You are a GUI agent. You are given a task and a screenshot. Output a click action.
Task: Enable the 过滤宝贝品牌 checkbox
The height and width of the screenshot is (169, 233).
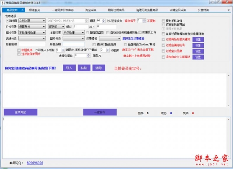pos(163,51)
